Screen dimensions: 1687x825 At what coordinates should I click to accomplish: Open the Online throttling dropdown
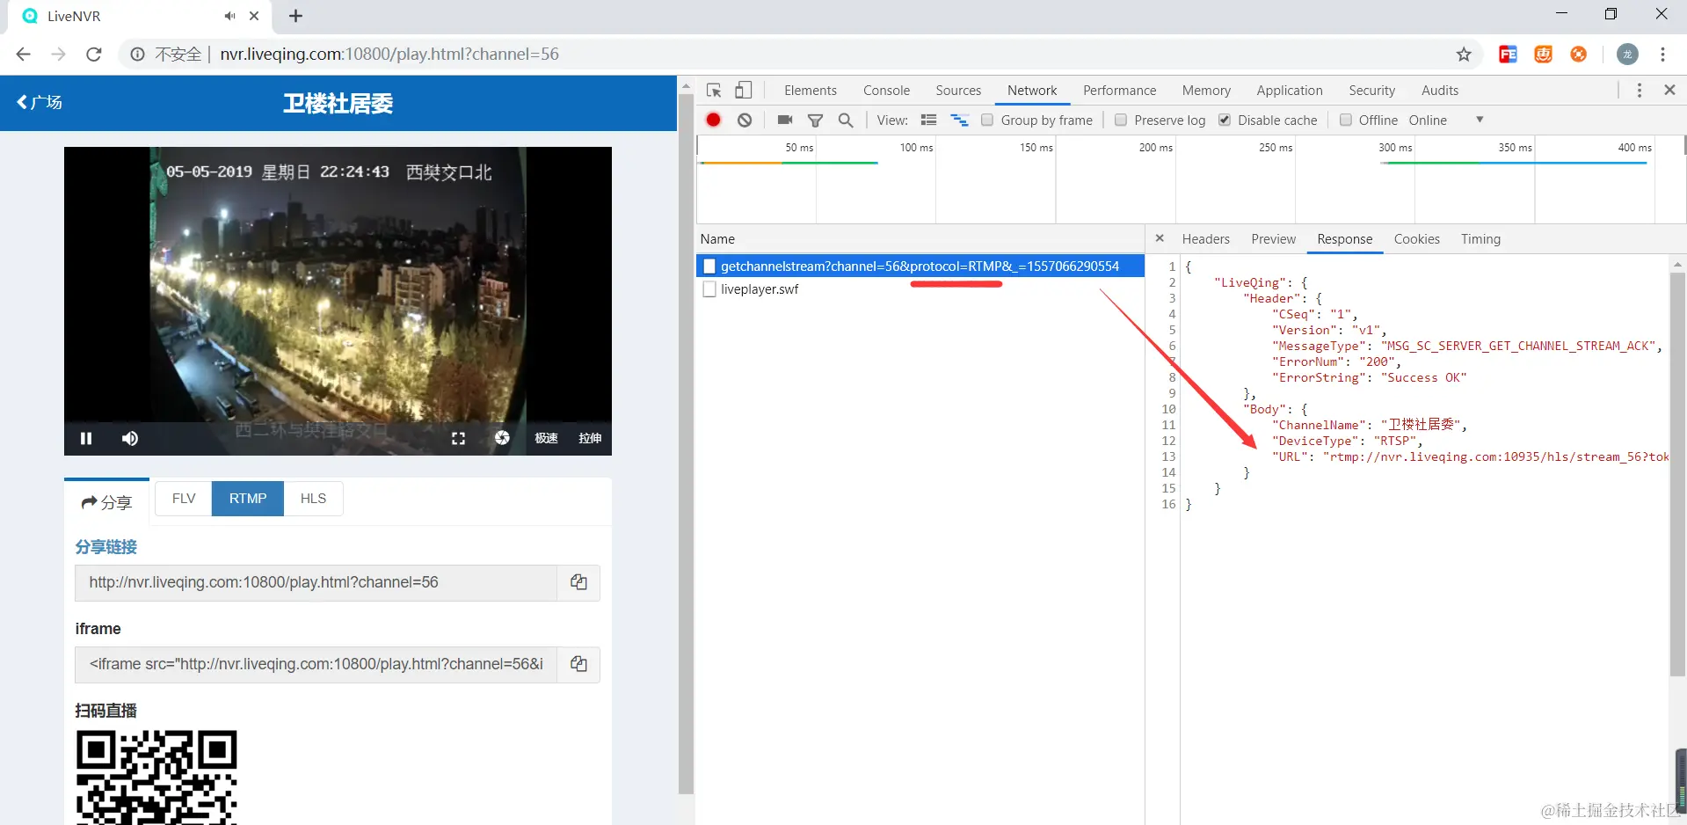point(1446,120)
